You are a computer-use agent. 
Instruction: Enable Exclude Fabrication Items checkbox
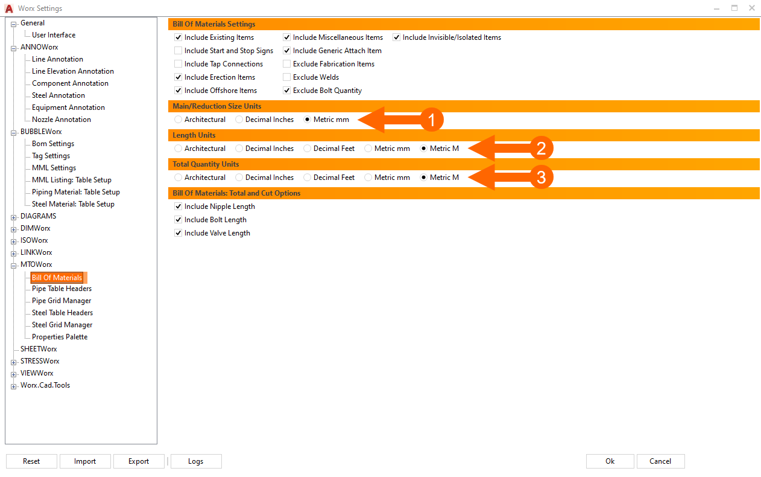[x=286, y=64]
